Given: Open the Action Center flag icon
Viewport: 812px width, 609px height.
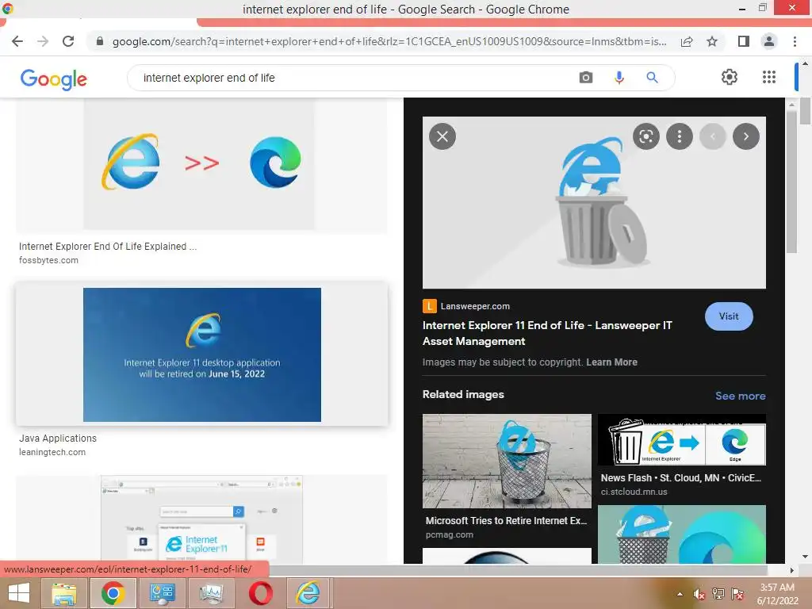Looking at the screenshot, I should 737,594.
